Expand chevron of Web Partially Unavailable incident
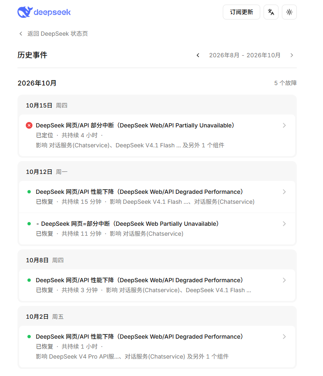This screenshot has height=376, width=323. [284, 224]
